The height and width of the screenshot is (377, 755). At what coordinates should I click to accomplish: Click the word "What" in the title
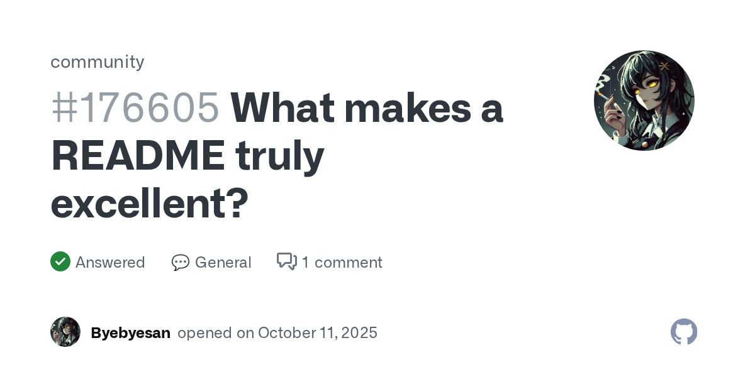click(x=281, y=108)
